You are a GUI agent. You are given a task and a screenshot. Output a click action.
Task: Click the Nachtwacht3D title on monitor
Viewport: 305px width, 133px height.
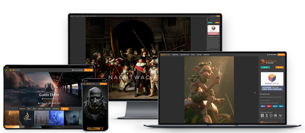[213, 36]
